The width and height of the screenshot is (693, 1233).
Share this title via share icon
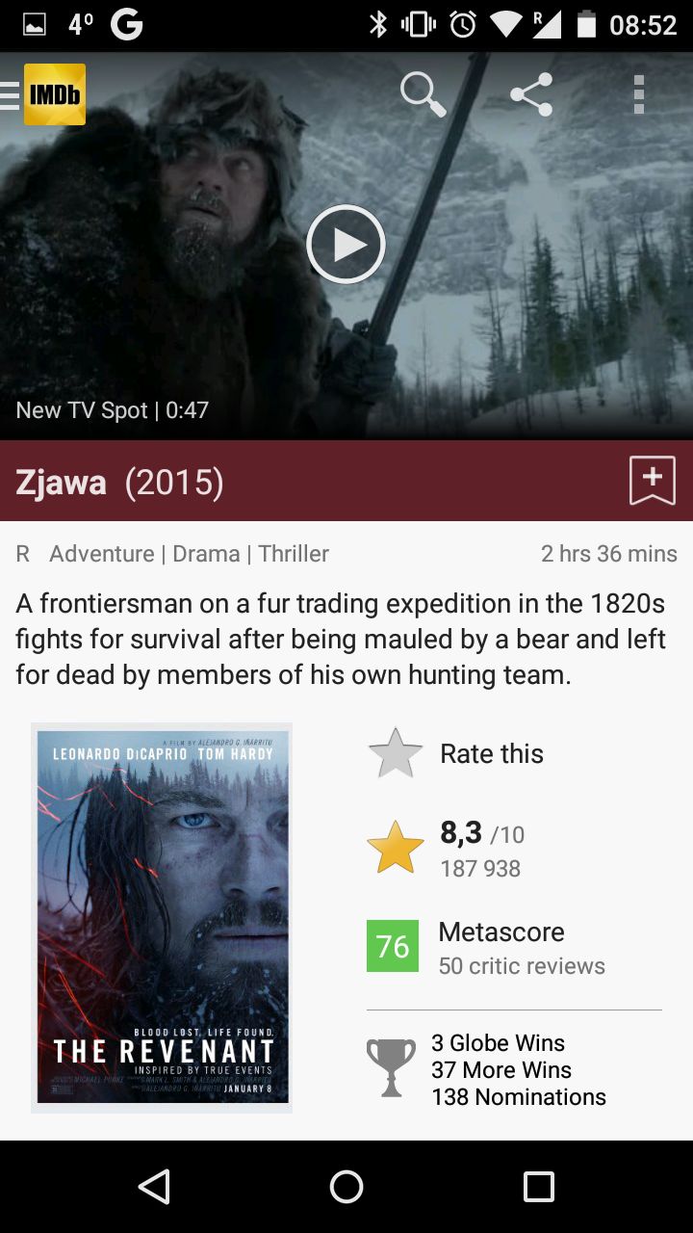coord(531,94)
